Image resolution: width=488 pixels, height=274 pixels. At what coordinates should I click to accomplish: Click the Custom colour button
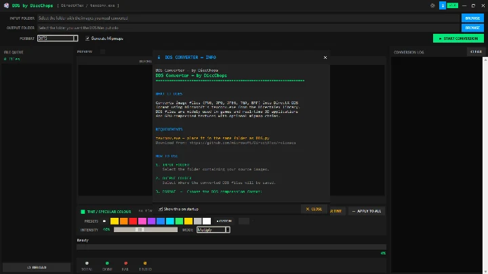[x=224, y=221]
